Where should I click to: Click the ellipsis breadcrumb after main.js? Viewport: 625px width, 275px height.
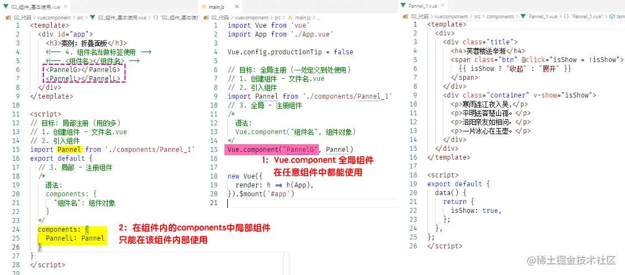click(x=318, y=18)
